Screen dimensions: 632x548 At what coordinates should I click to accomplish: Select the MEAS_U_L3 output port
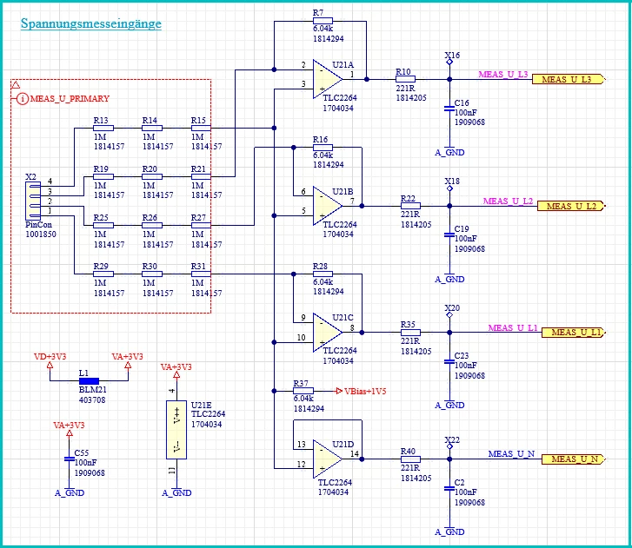569,79
